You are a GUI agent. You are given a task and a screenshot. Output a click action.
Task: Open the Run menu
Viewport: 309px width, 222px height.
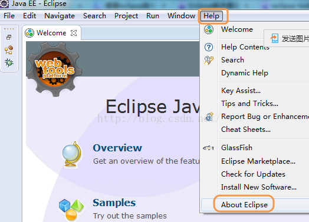(x=153, y=16)
